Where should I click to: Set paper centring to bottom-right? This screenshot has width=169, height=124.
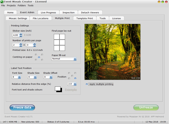click(42, 60)
